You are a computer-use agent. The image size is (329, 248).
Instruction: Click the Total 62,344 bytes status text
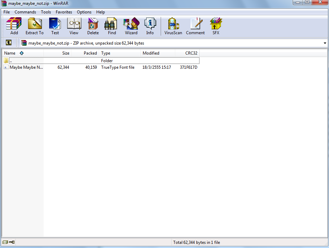click(x=196, y=242)
